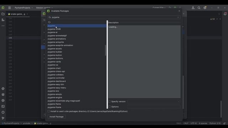Open IDE settings gear icon in title bar
Image resolution: width=228 pixels, height=128 pixels.
[205, 8]
